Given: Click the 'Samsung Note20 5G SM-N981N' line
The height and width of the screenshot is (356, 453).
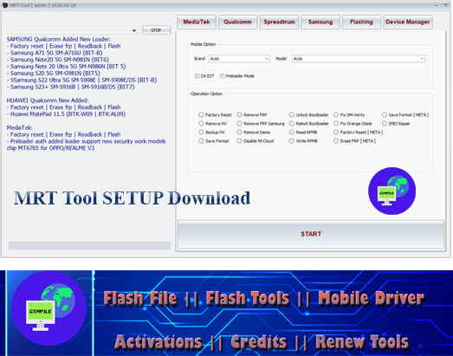Looking at the screenshot, I should tap(58, 60).
